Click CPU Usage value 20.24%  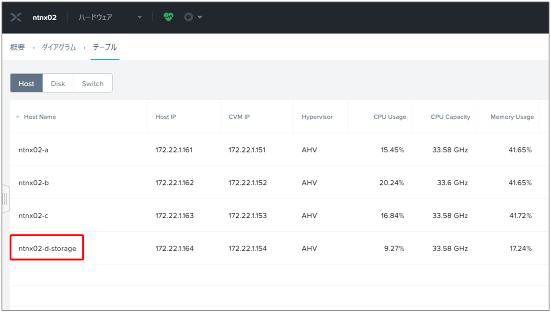(392, 183)
